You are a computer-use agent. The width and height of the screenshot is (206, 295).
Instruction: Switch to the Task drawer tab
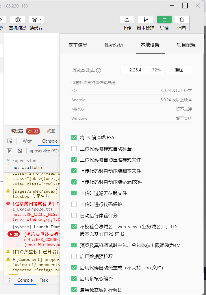click(x=44, y=280)
